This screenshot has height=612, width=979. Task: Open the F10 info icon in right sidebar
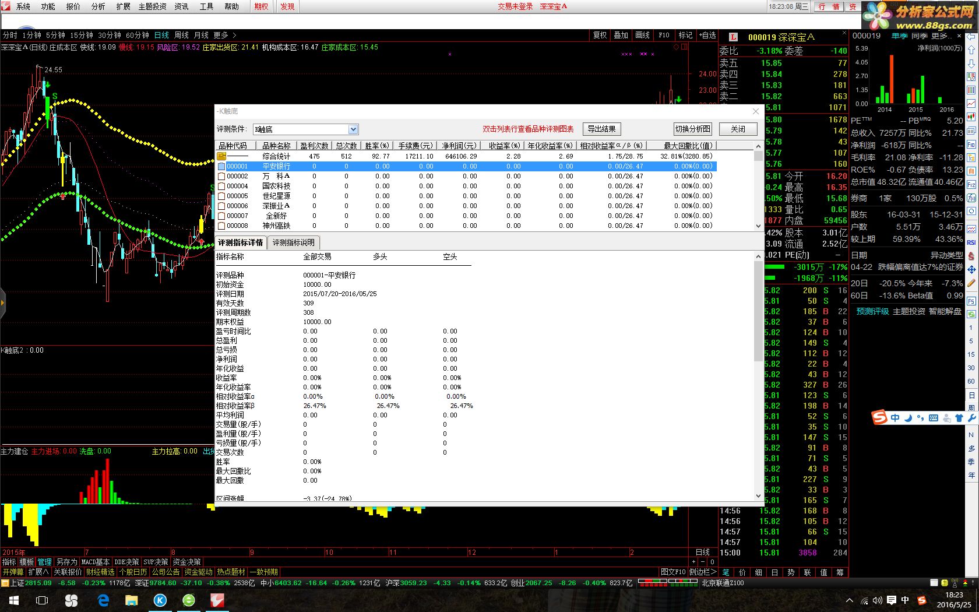tap(971, 145)
